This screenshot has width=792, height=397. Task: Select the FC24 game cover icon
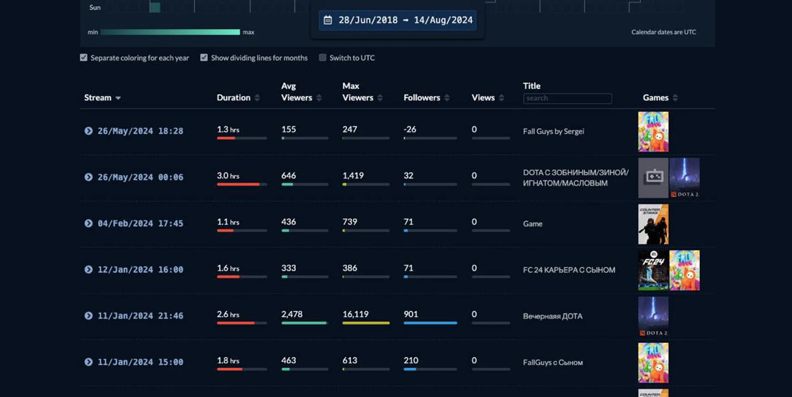(653, 270)
